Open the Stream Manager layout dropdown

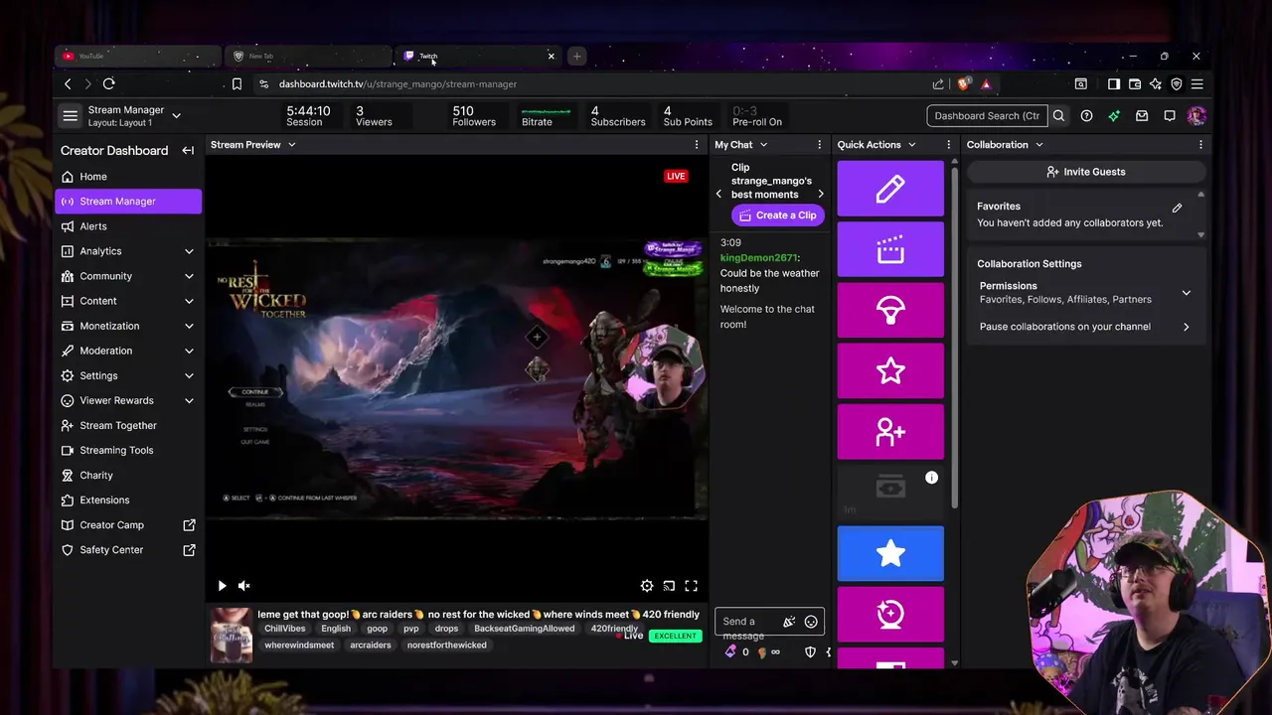coord(176,116)
